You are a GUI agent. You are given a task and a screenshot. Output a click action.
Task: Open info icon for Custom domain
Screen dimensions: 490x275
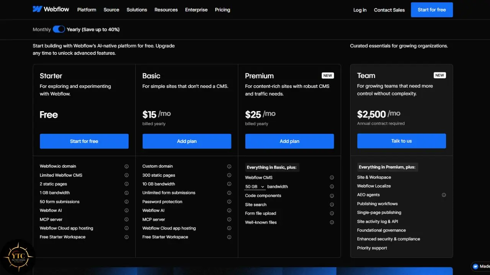click(229, 167)
